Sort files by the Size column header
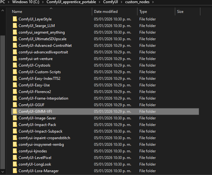Image resolution: width=212 pixels, height=175 pixels. (187, 12)
